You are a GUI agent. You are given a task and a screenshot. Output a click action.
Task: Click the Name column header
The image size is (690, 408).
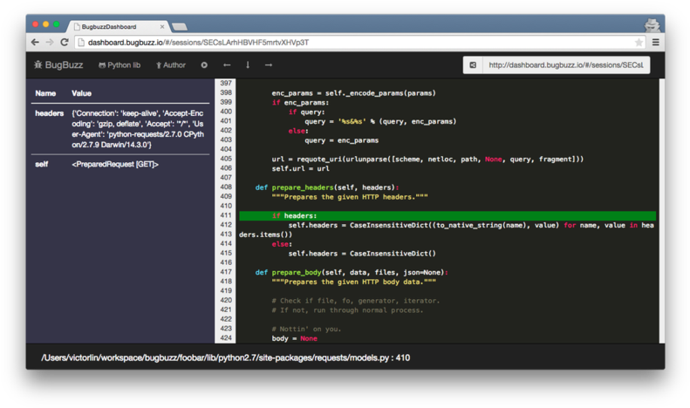(45, 93)
